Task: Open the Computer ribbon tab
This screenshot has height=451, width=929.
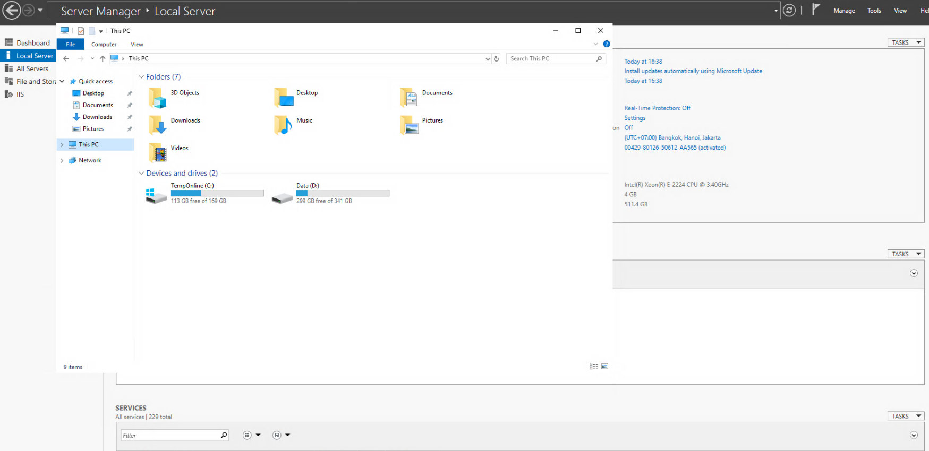Action: coord(104,45)
